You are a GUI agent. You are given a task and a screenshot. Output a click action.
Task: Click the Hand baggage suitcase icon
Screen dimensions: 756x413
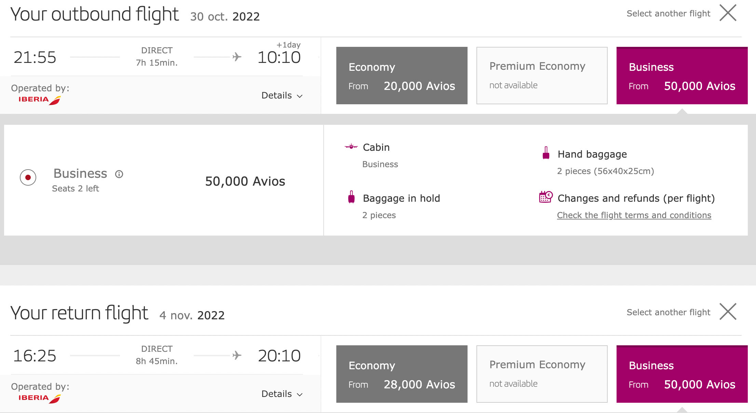pos(546,153)
